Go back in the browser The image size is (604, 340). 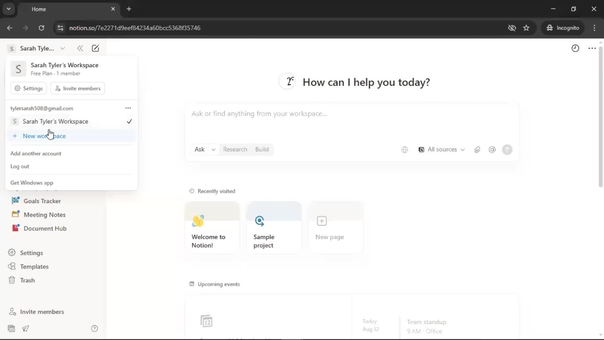(x=10, y=28)
